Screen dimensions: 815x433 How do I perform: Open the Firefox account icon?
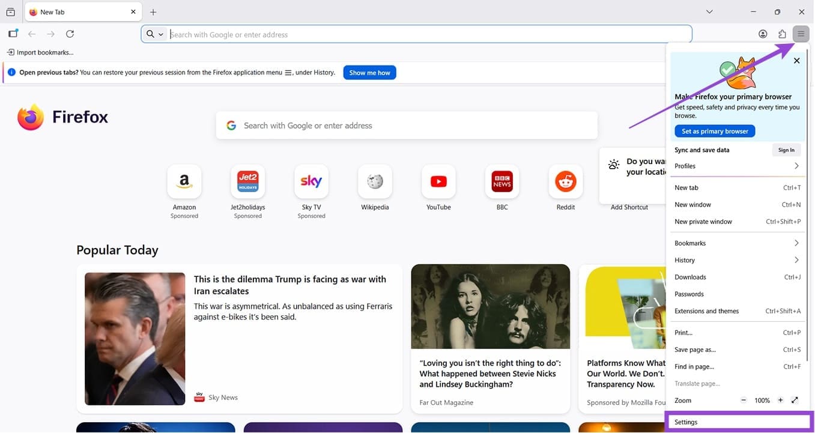(763, 34)
